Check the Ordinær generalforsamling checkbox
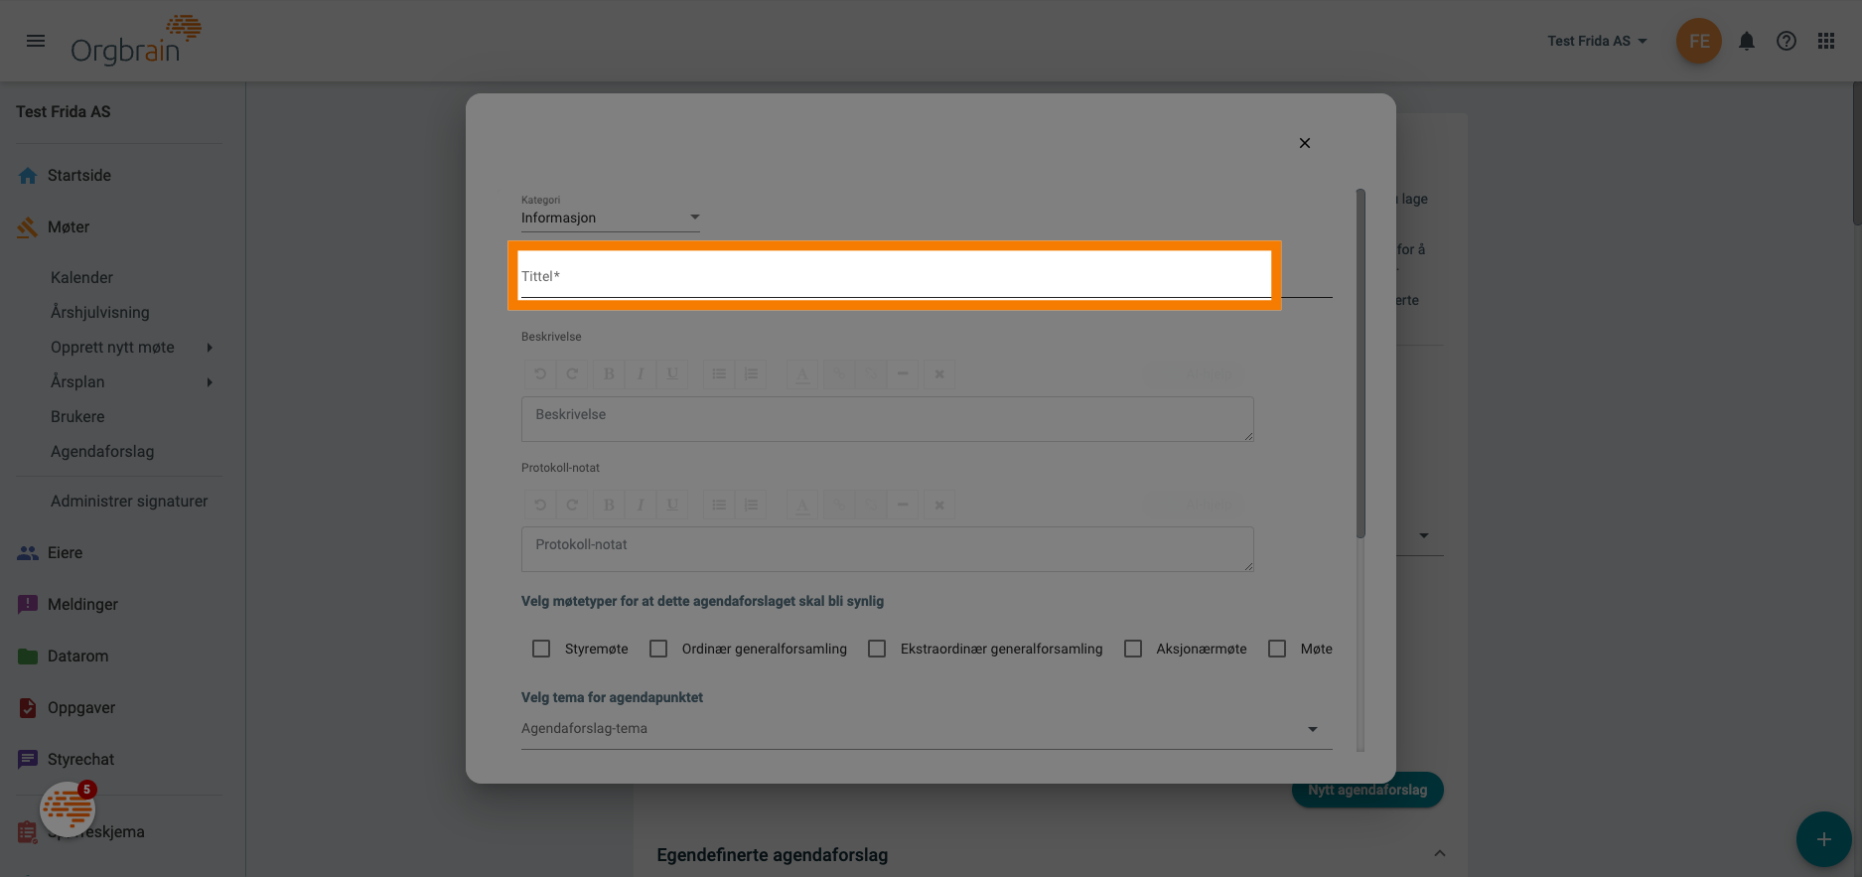 pyautogui.click(x=658, y=649)
